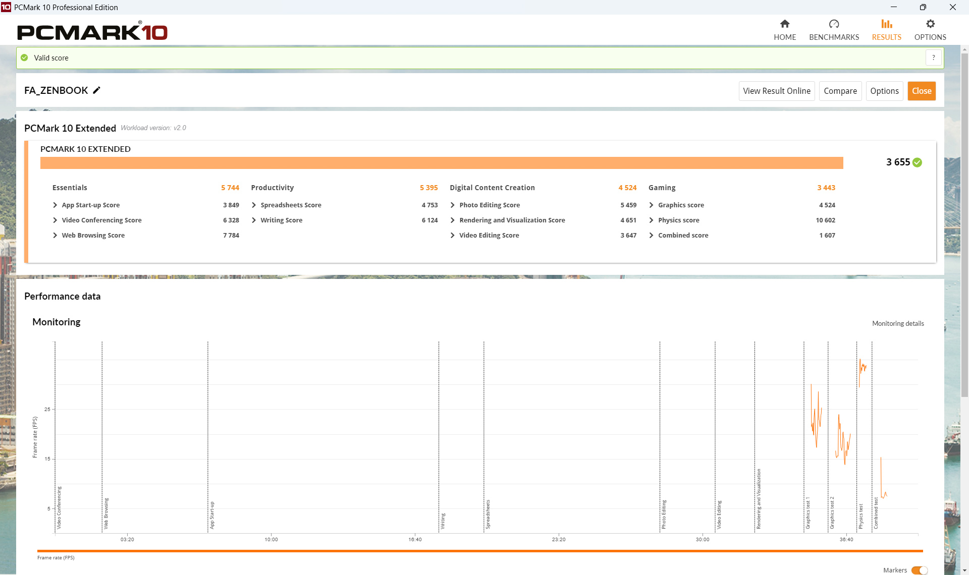Open the Benchmarks gauge icon
This screenshot has height=575, width=969.
pyautogui.click(x=834, y=24)
